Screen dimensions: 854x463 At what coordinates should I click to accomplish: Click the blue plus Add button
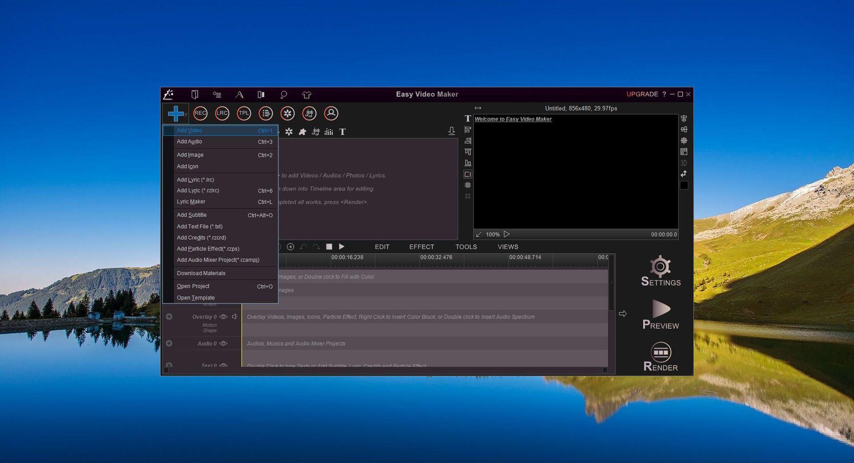(x=175, y=113)
